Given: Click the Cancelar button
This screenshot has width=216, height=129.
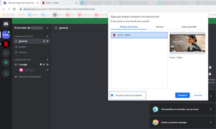Looking at the screenshot, I should pyautogui.click(x=198, y=95).
